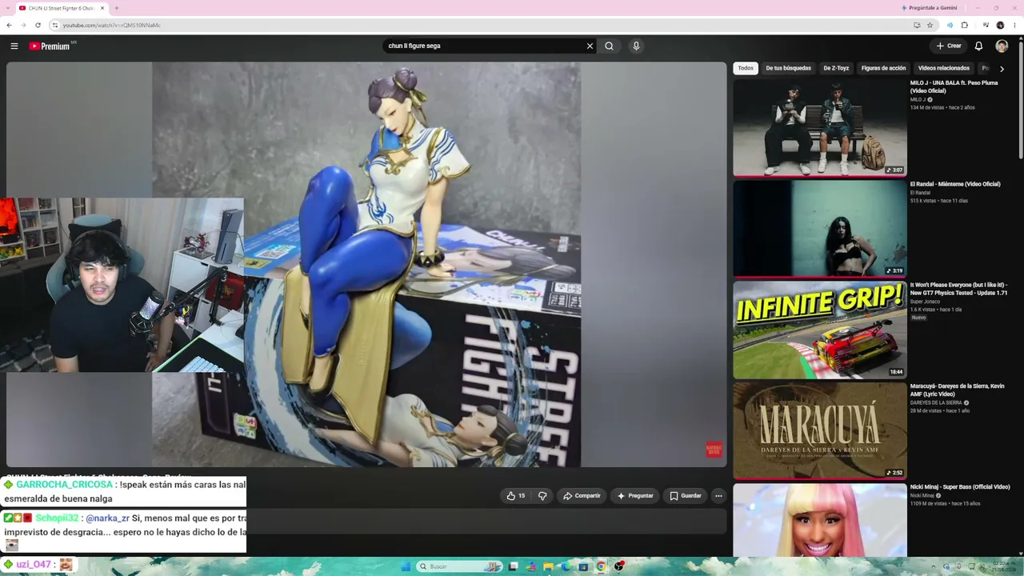Open the YouTube account avatar menu

1002,46
